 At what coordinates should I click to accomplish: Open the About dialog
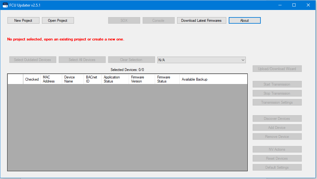point(245,21)
